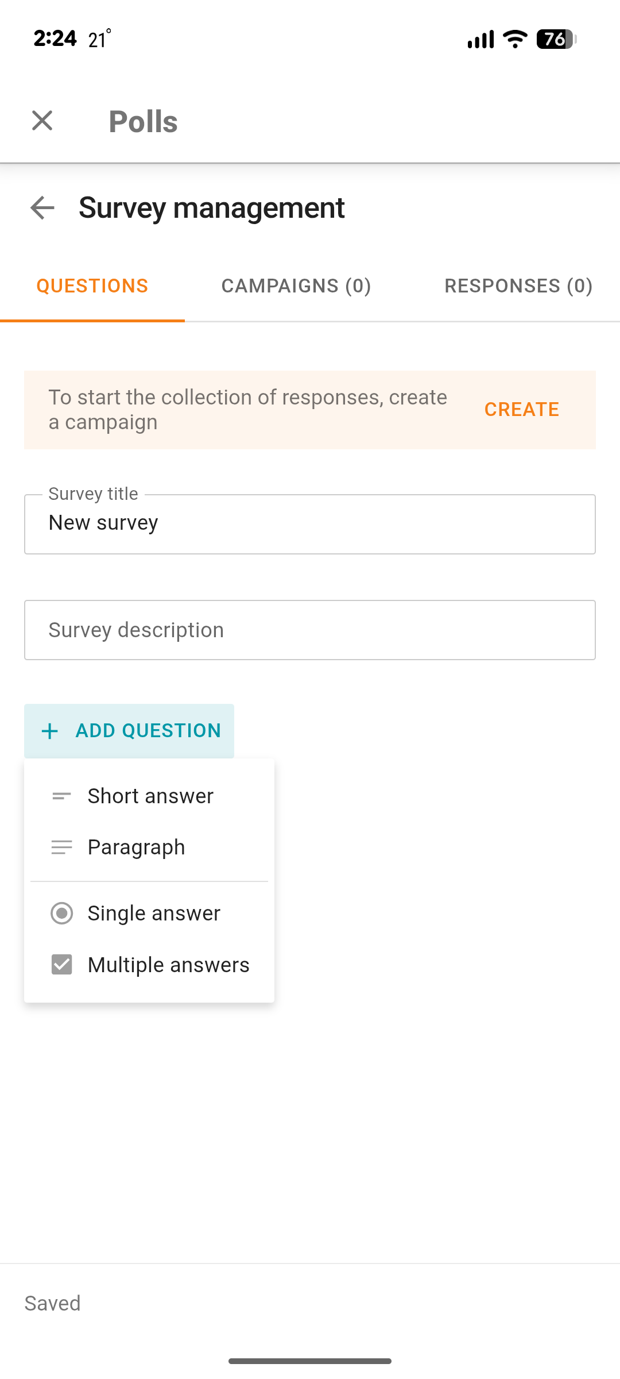620x1379 pixels.
Task: Choose Paragraph from the question menu
Action: (x=137, y=848)
